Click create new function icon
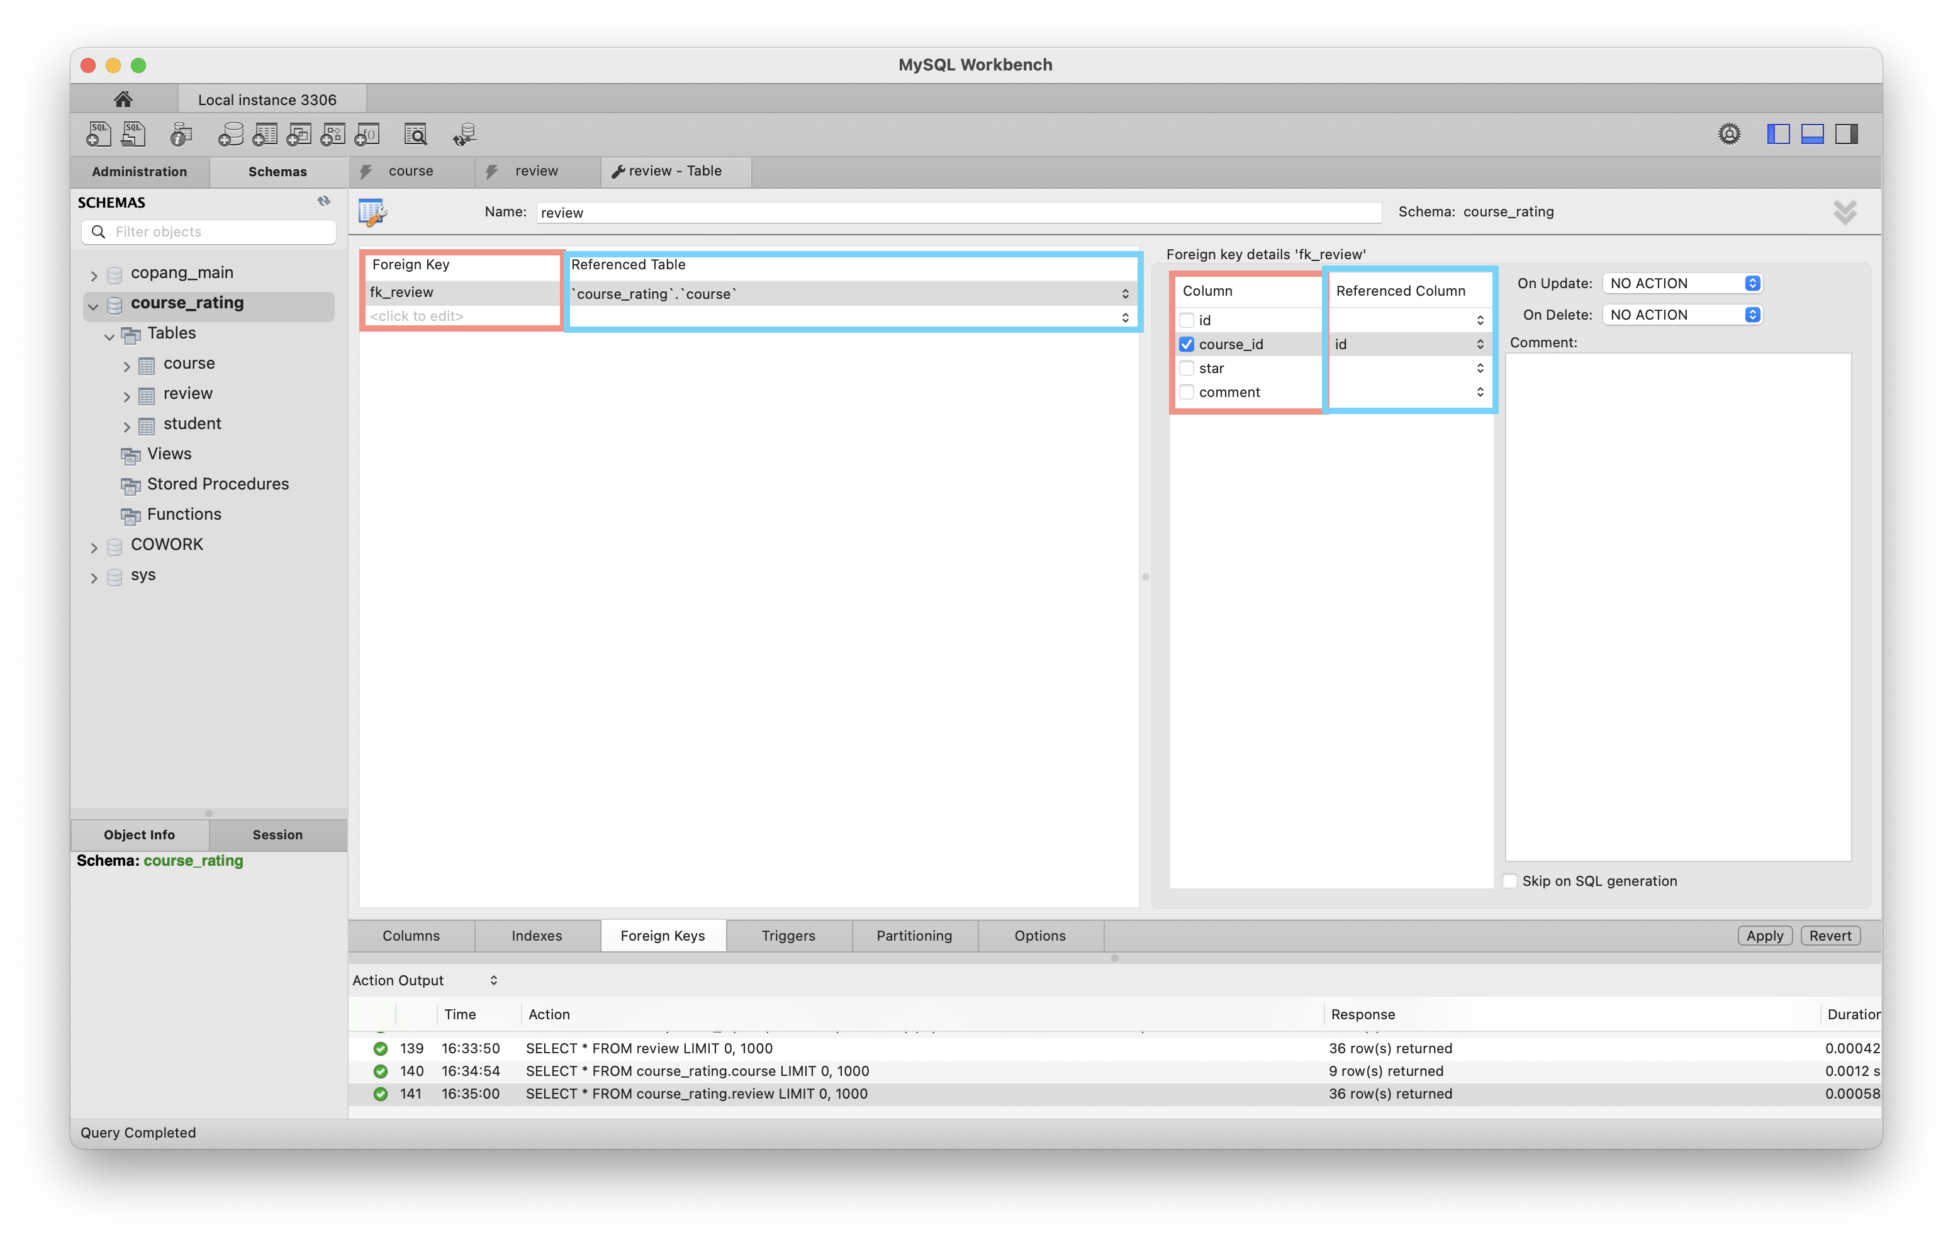1953x1242 pixels. pos(367,134)
